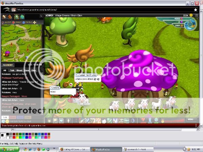Use the purple wings ring slot

click(x=115, y=121)
